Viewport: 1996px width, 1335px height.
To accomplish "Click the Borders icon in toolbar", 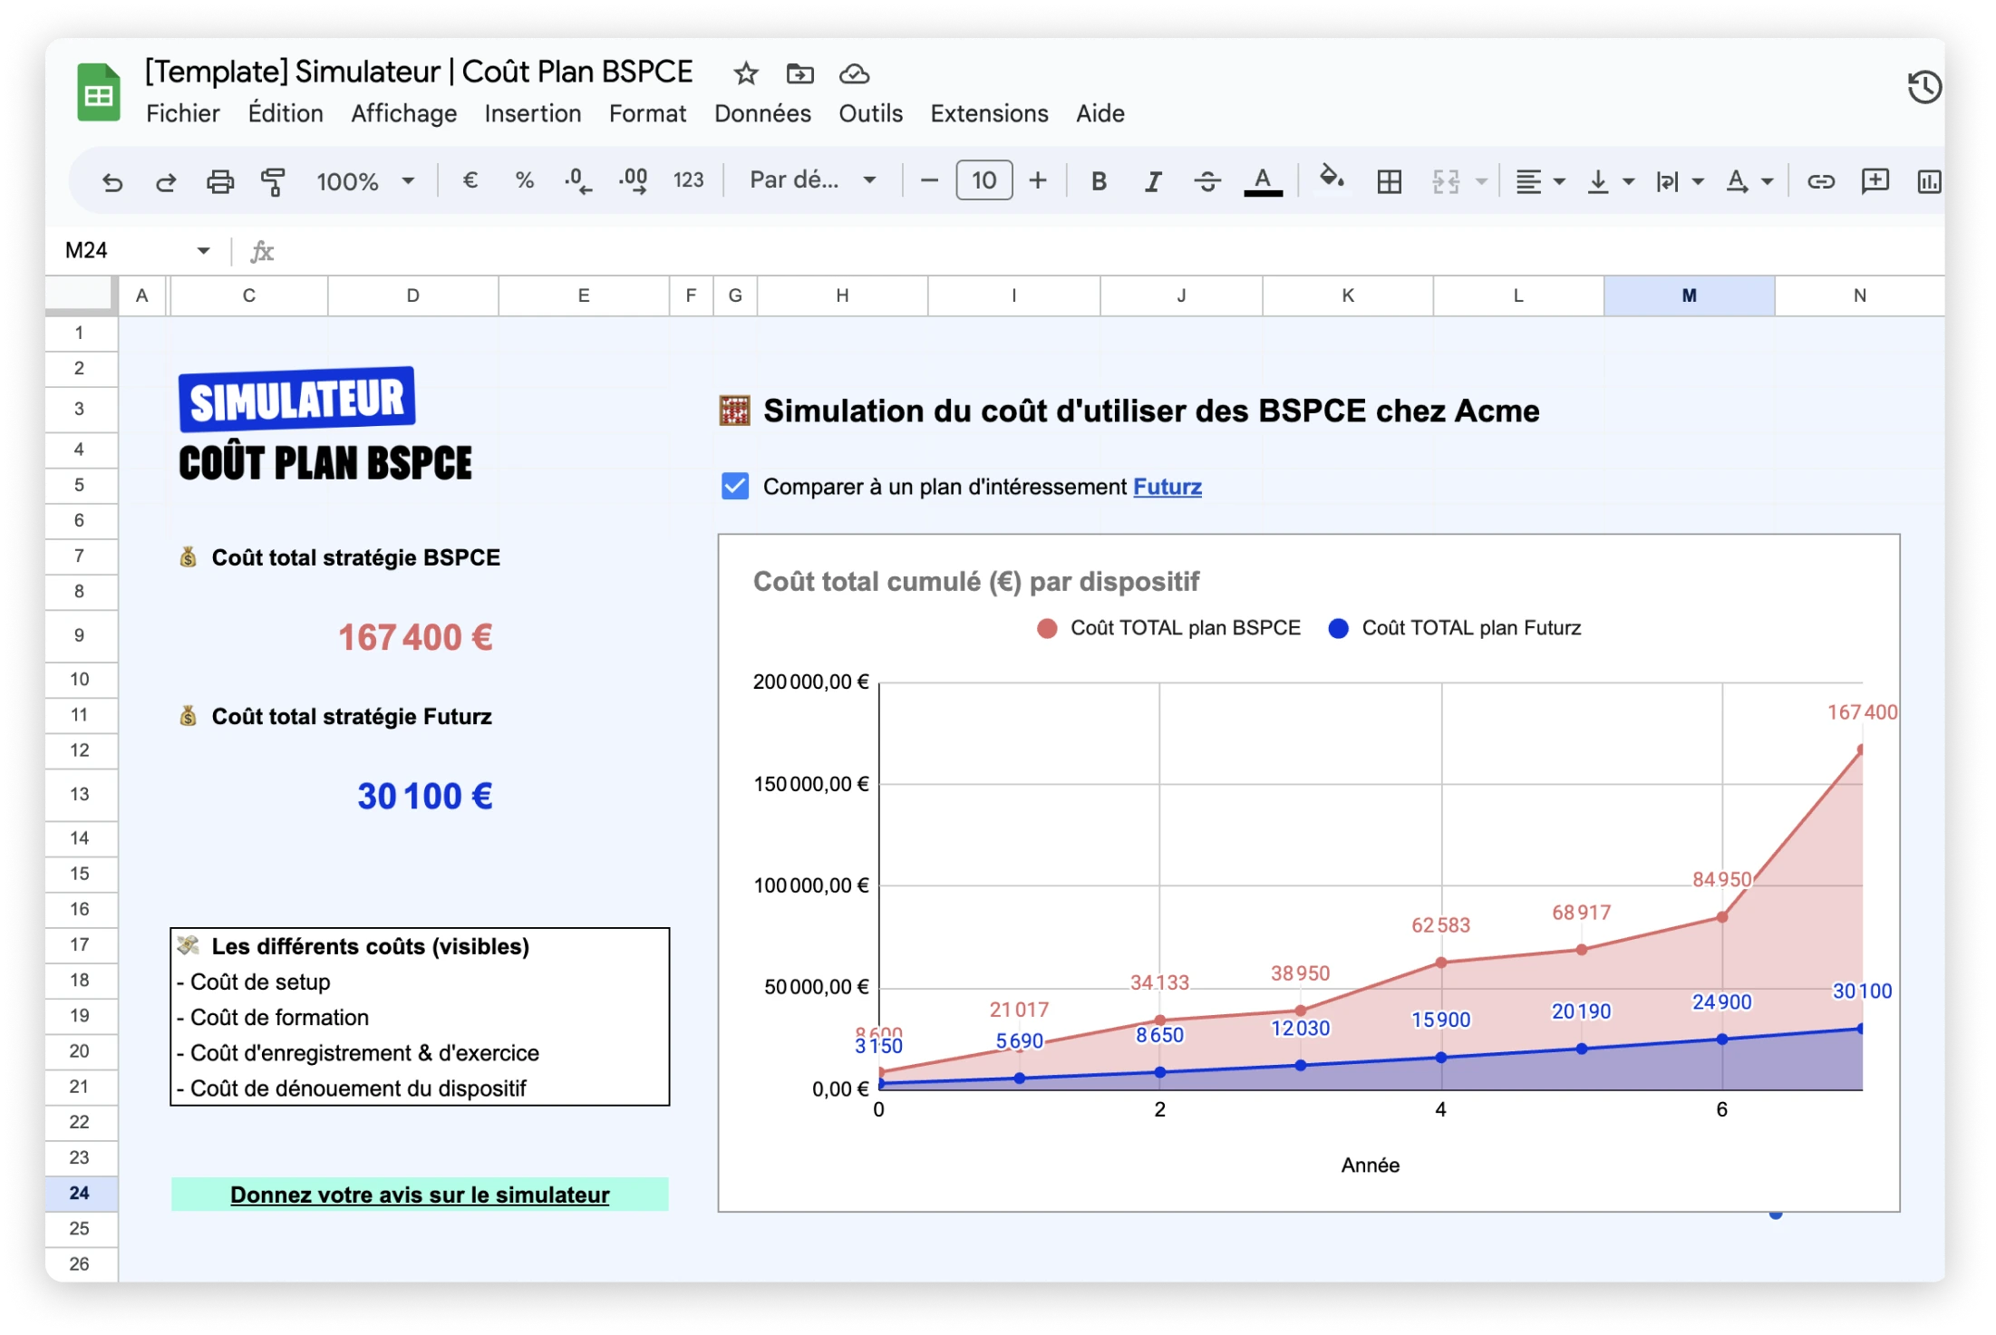I will [1389, 181].
